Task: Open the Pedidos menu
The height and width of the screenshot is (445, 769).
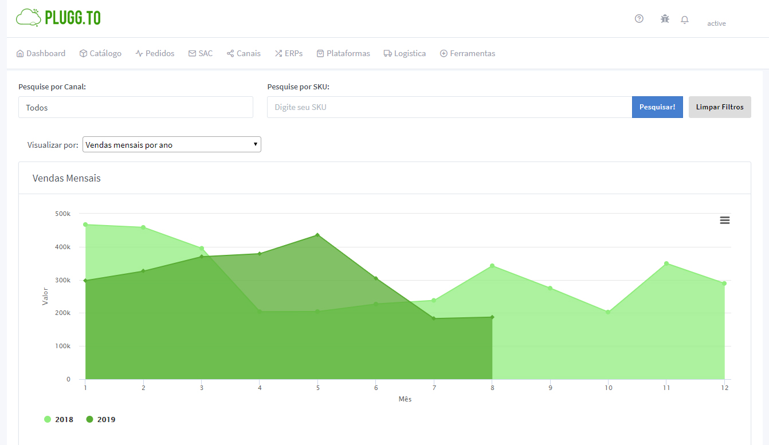Action: 155,53
